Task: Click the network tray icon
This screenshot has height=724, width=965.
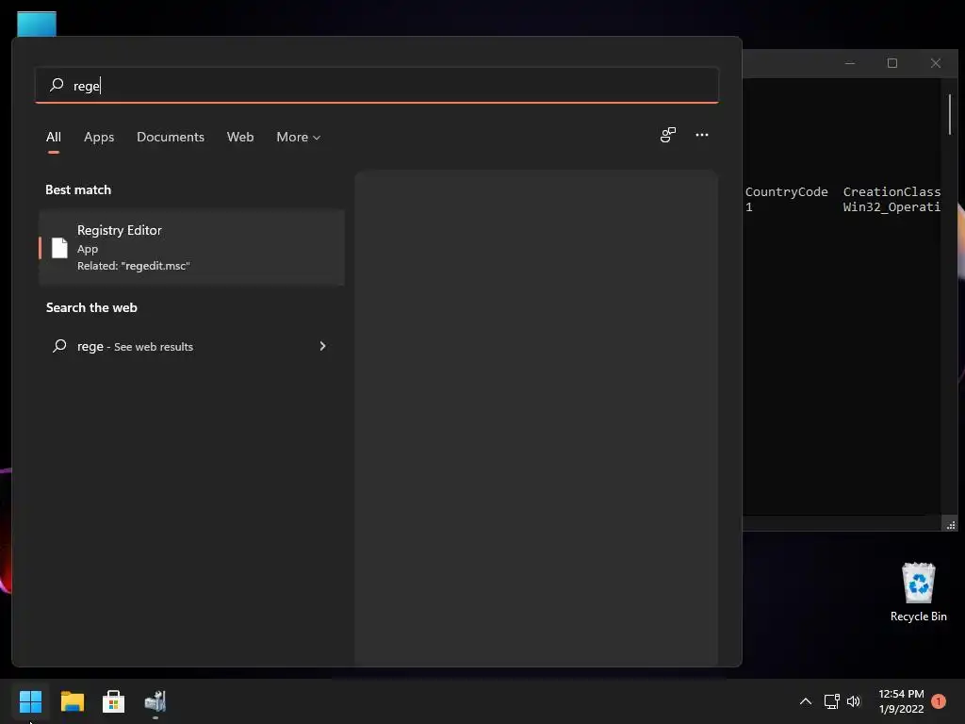Action: 831,700
